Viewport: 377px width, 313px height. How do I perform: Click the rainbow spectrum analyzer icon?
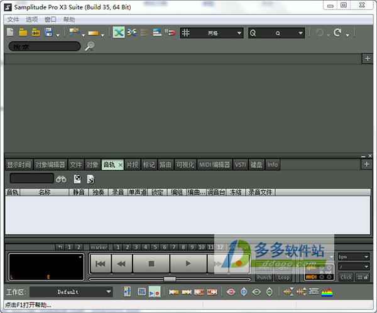(x=327, y=292)
